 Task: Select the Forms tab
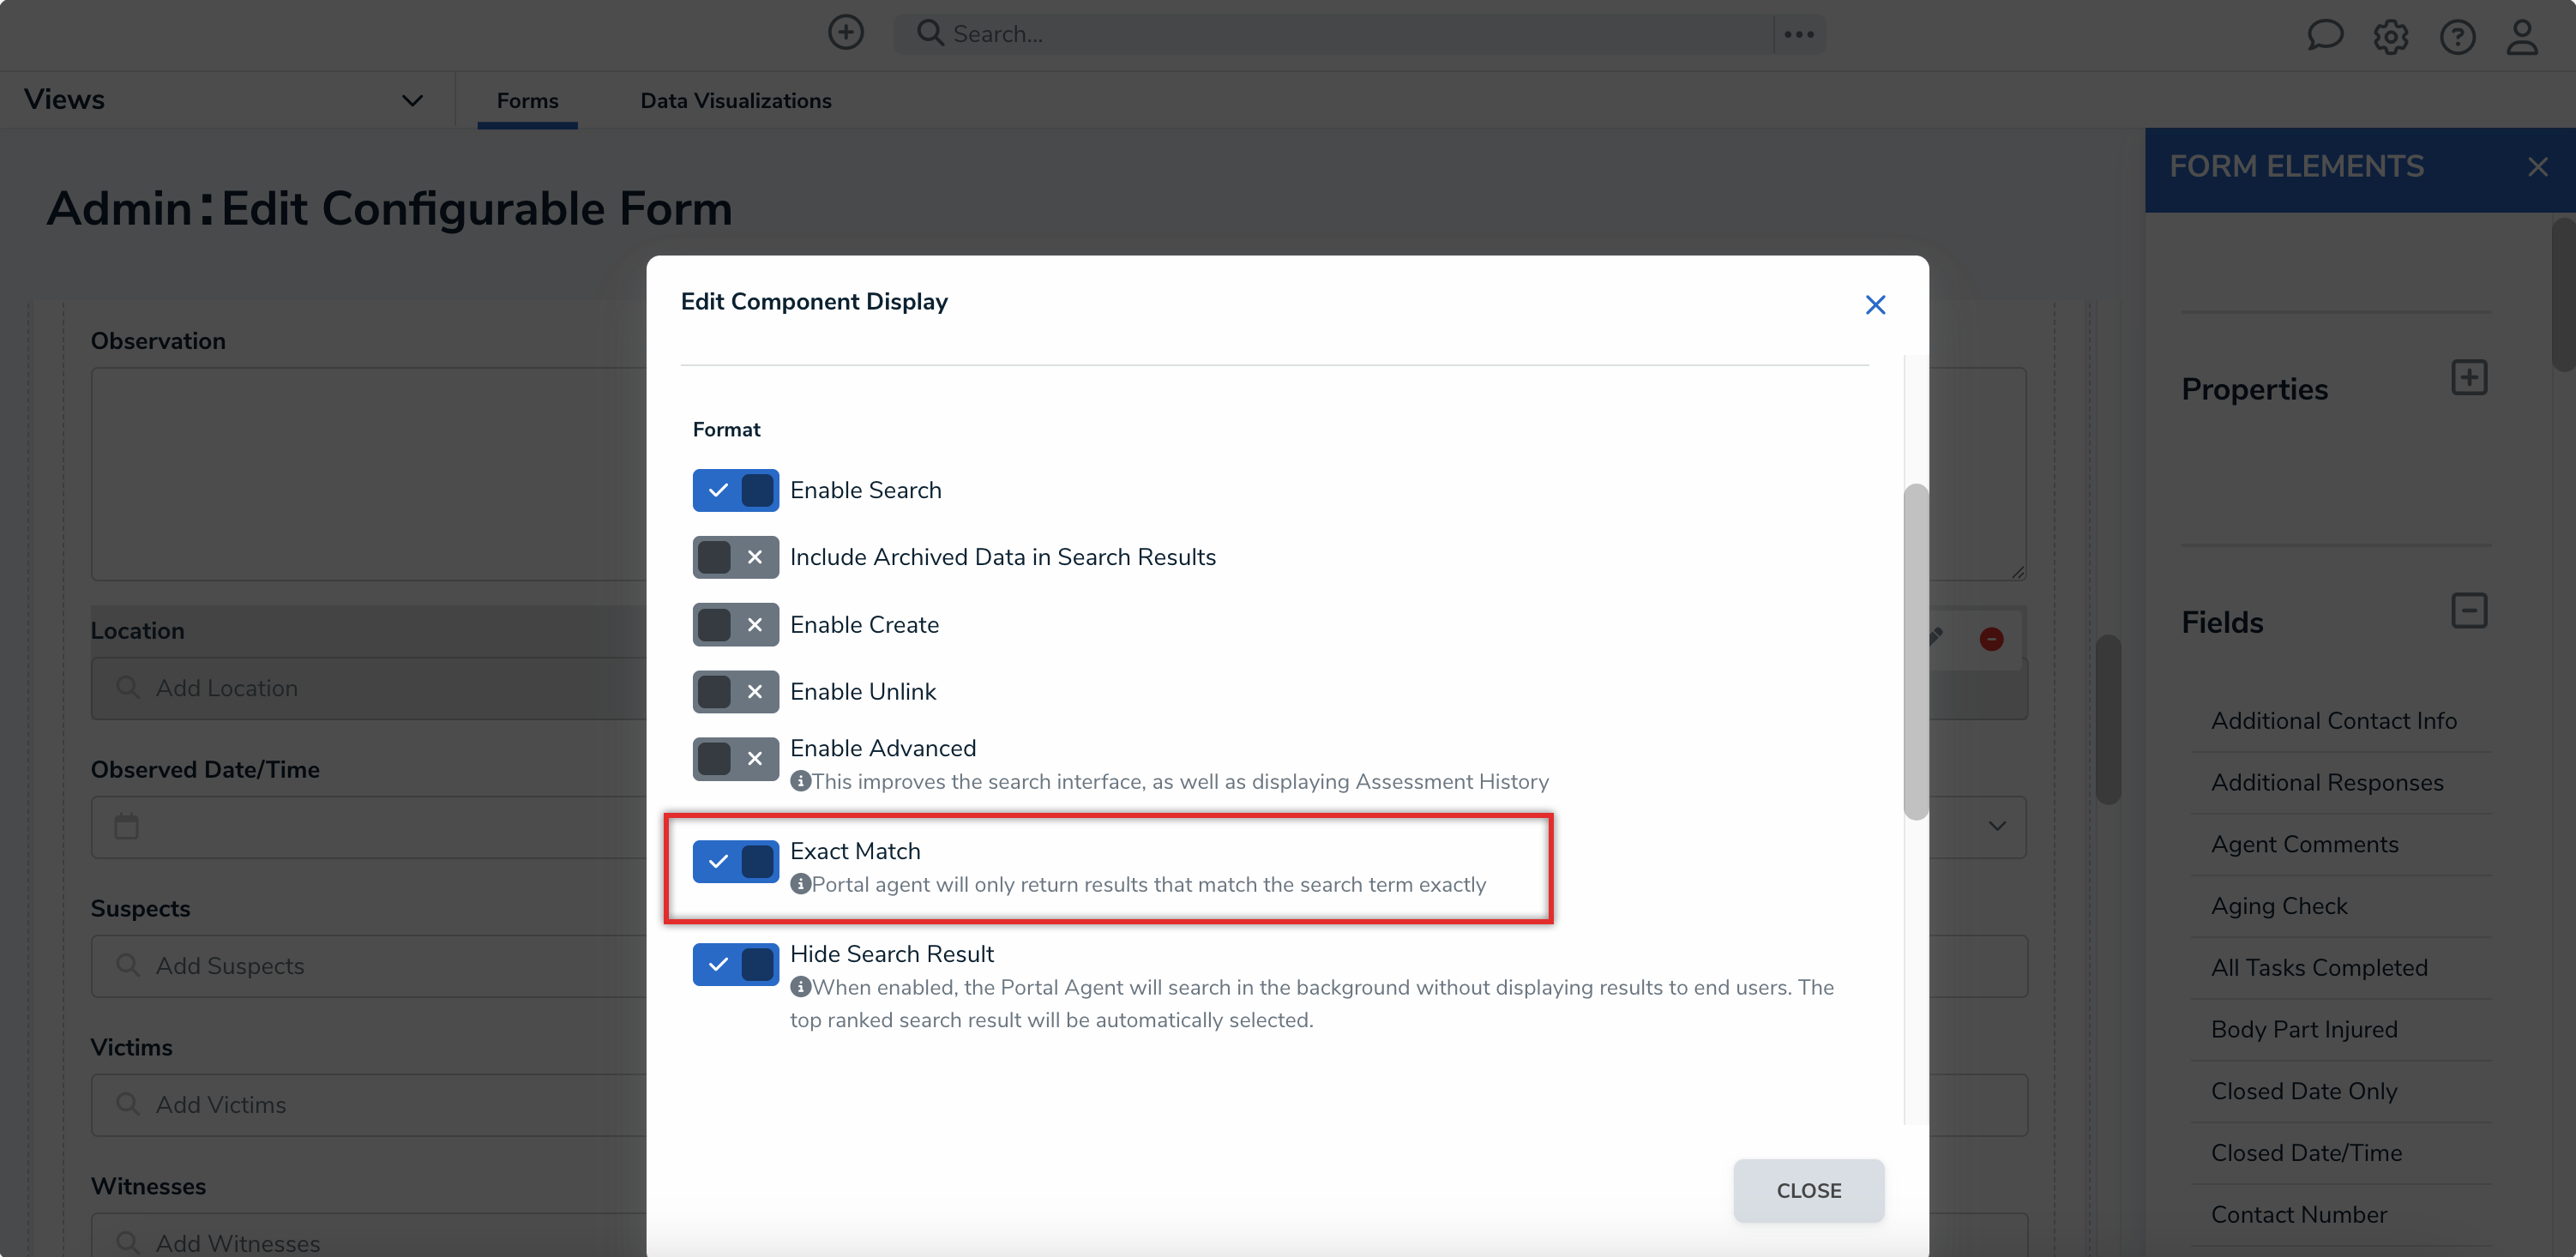pyautogui.click(x=527, y=101)
